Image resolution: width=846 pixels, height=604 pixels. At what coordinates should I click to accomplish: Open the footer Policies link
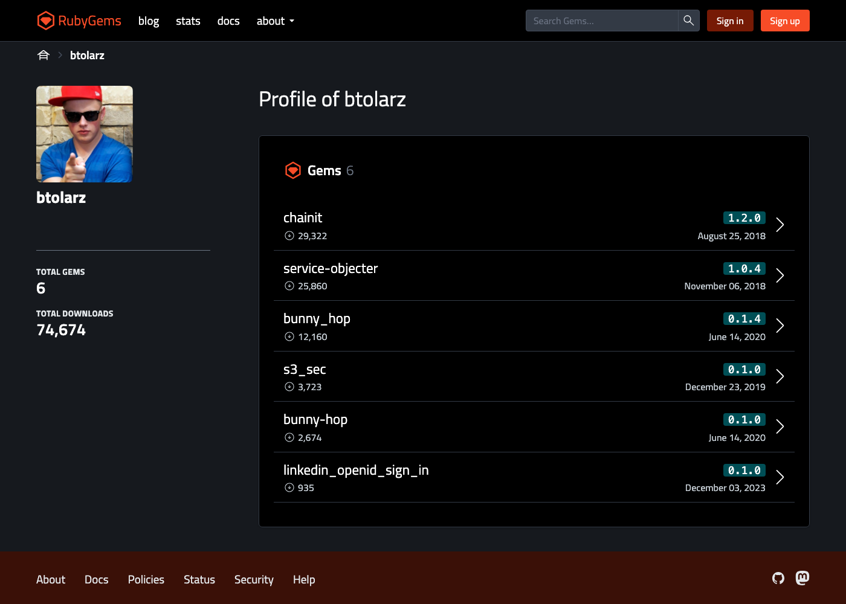(146, 579)
